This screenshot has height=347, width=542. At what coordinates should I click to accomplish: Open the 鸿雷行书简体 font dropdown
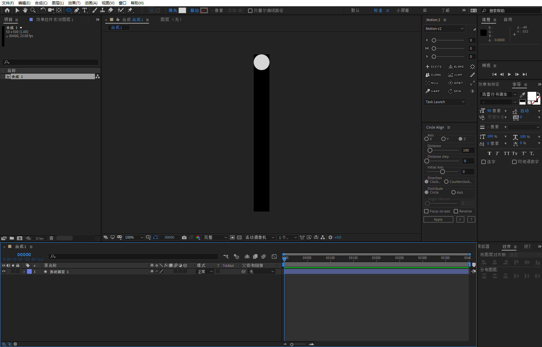pos(499,94)
